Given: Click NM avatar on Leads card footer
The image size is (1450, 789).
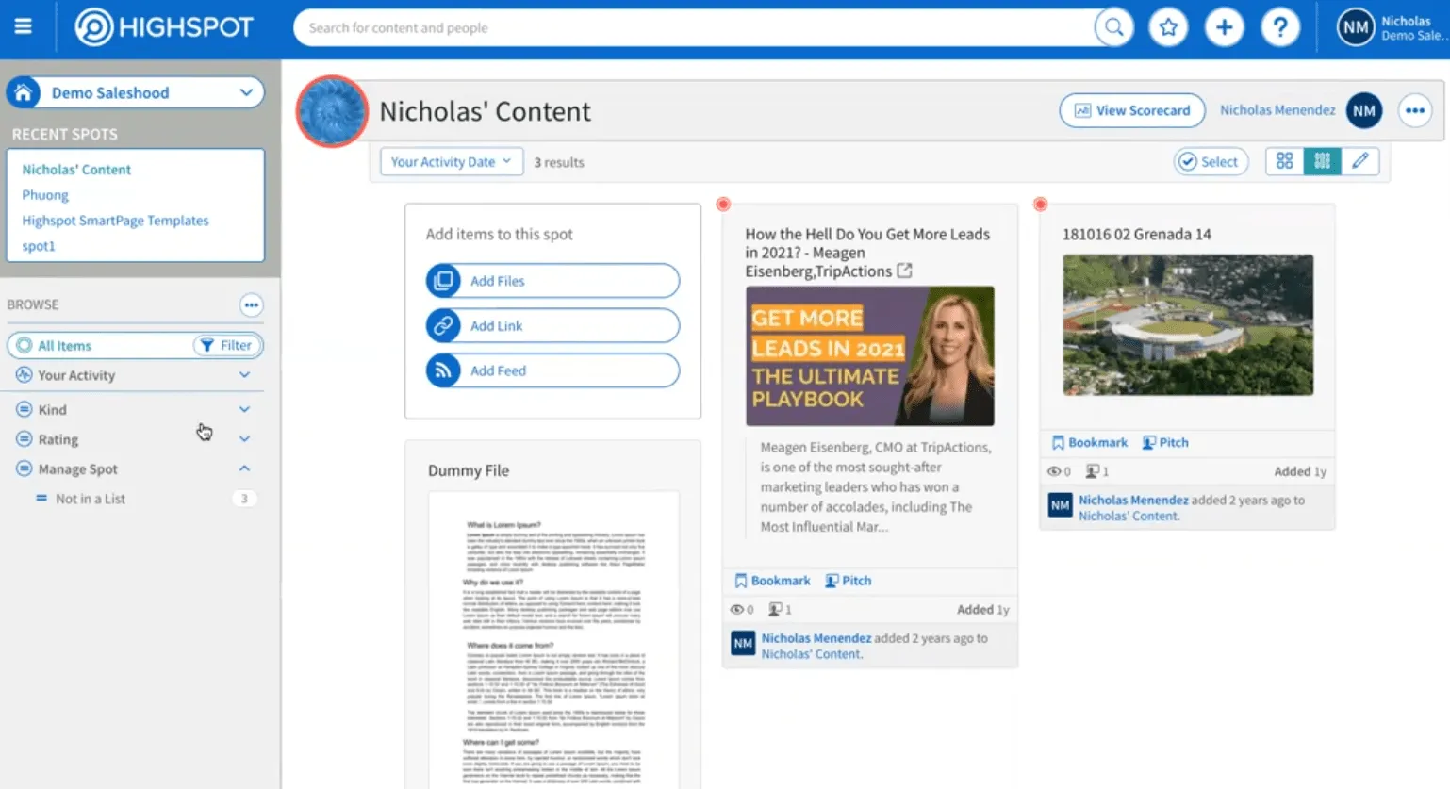Looking at the screenshot, I should point(743,644).
